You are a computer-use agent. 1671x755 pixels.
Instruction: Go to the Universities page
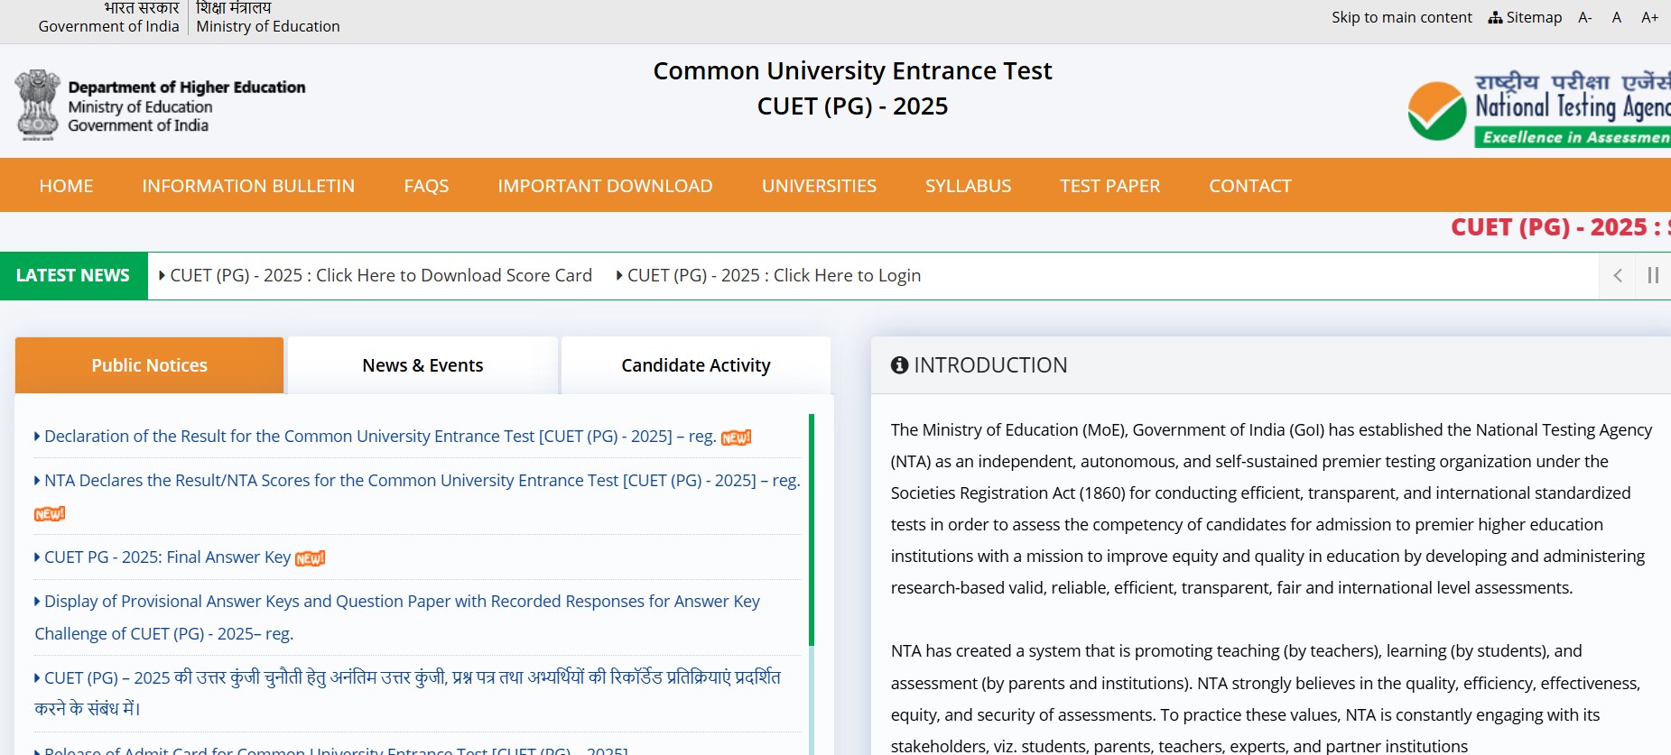coord(819,186)
